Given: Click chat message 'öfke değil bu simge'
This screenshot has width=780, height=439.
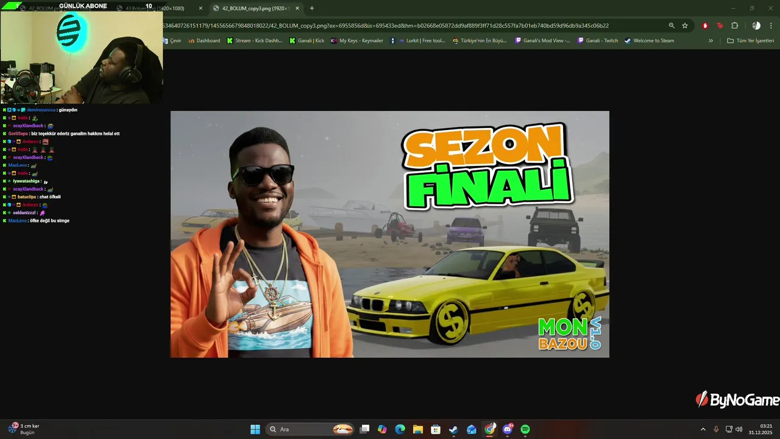Looking at the screenshot, I should [x=49, y=221].
